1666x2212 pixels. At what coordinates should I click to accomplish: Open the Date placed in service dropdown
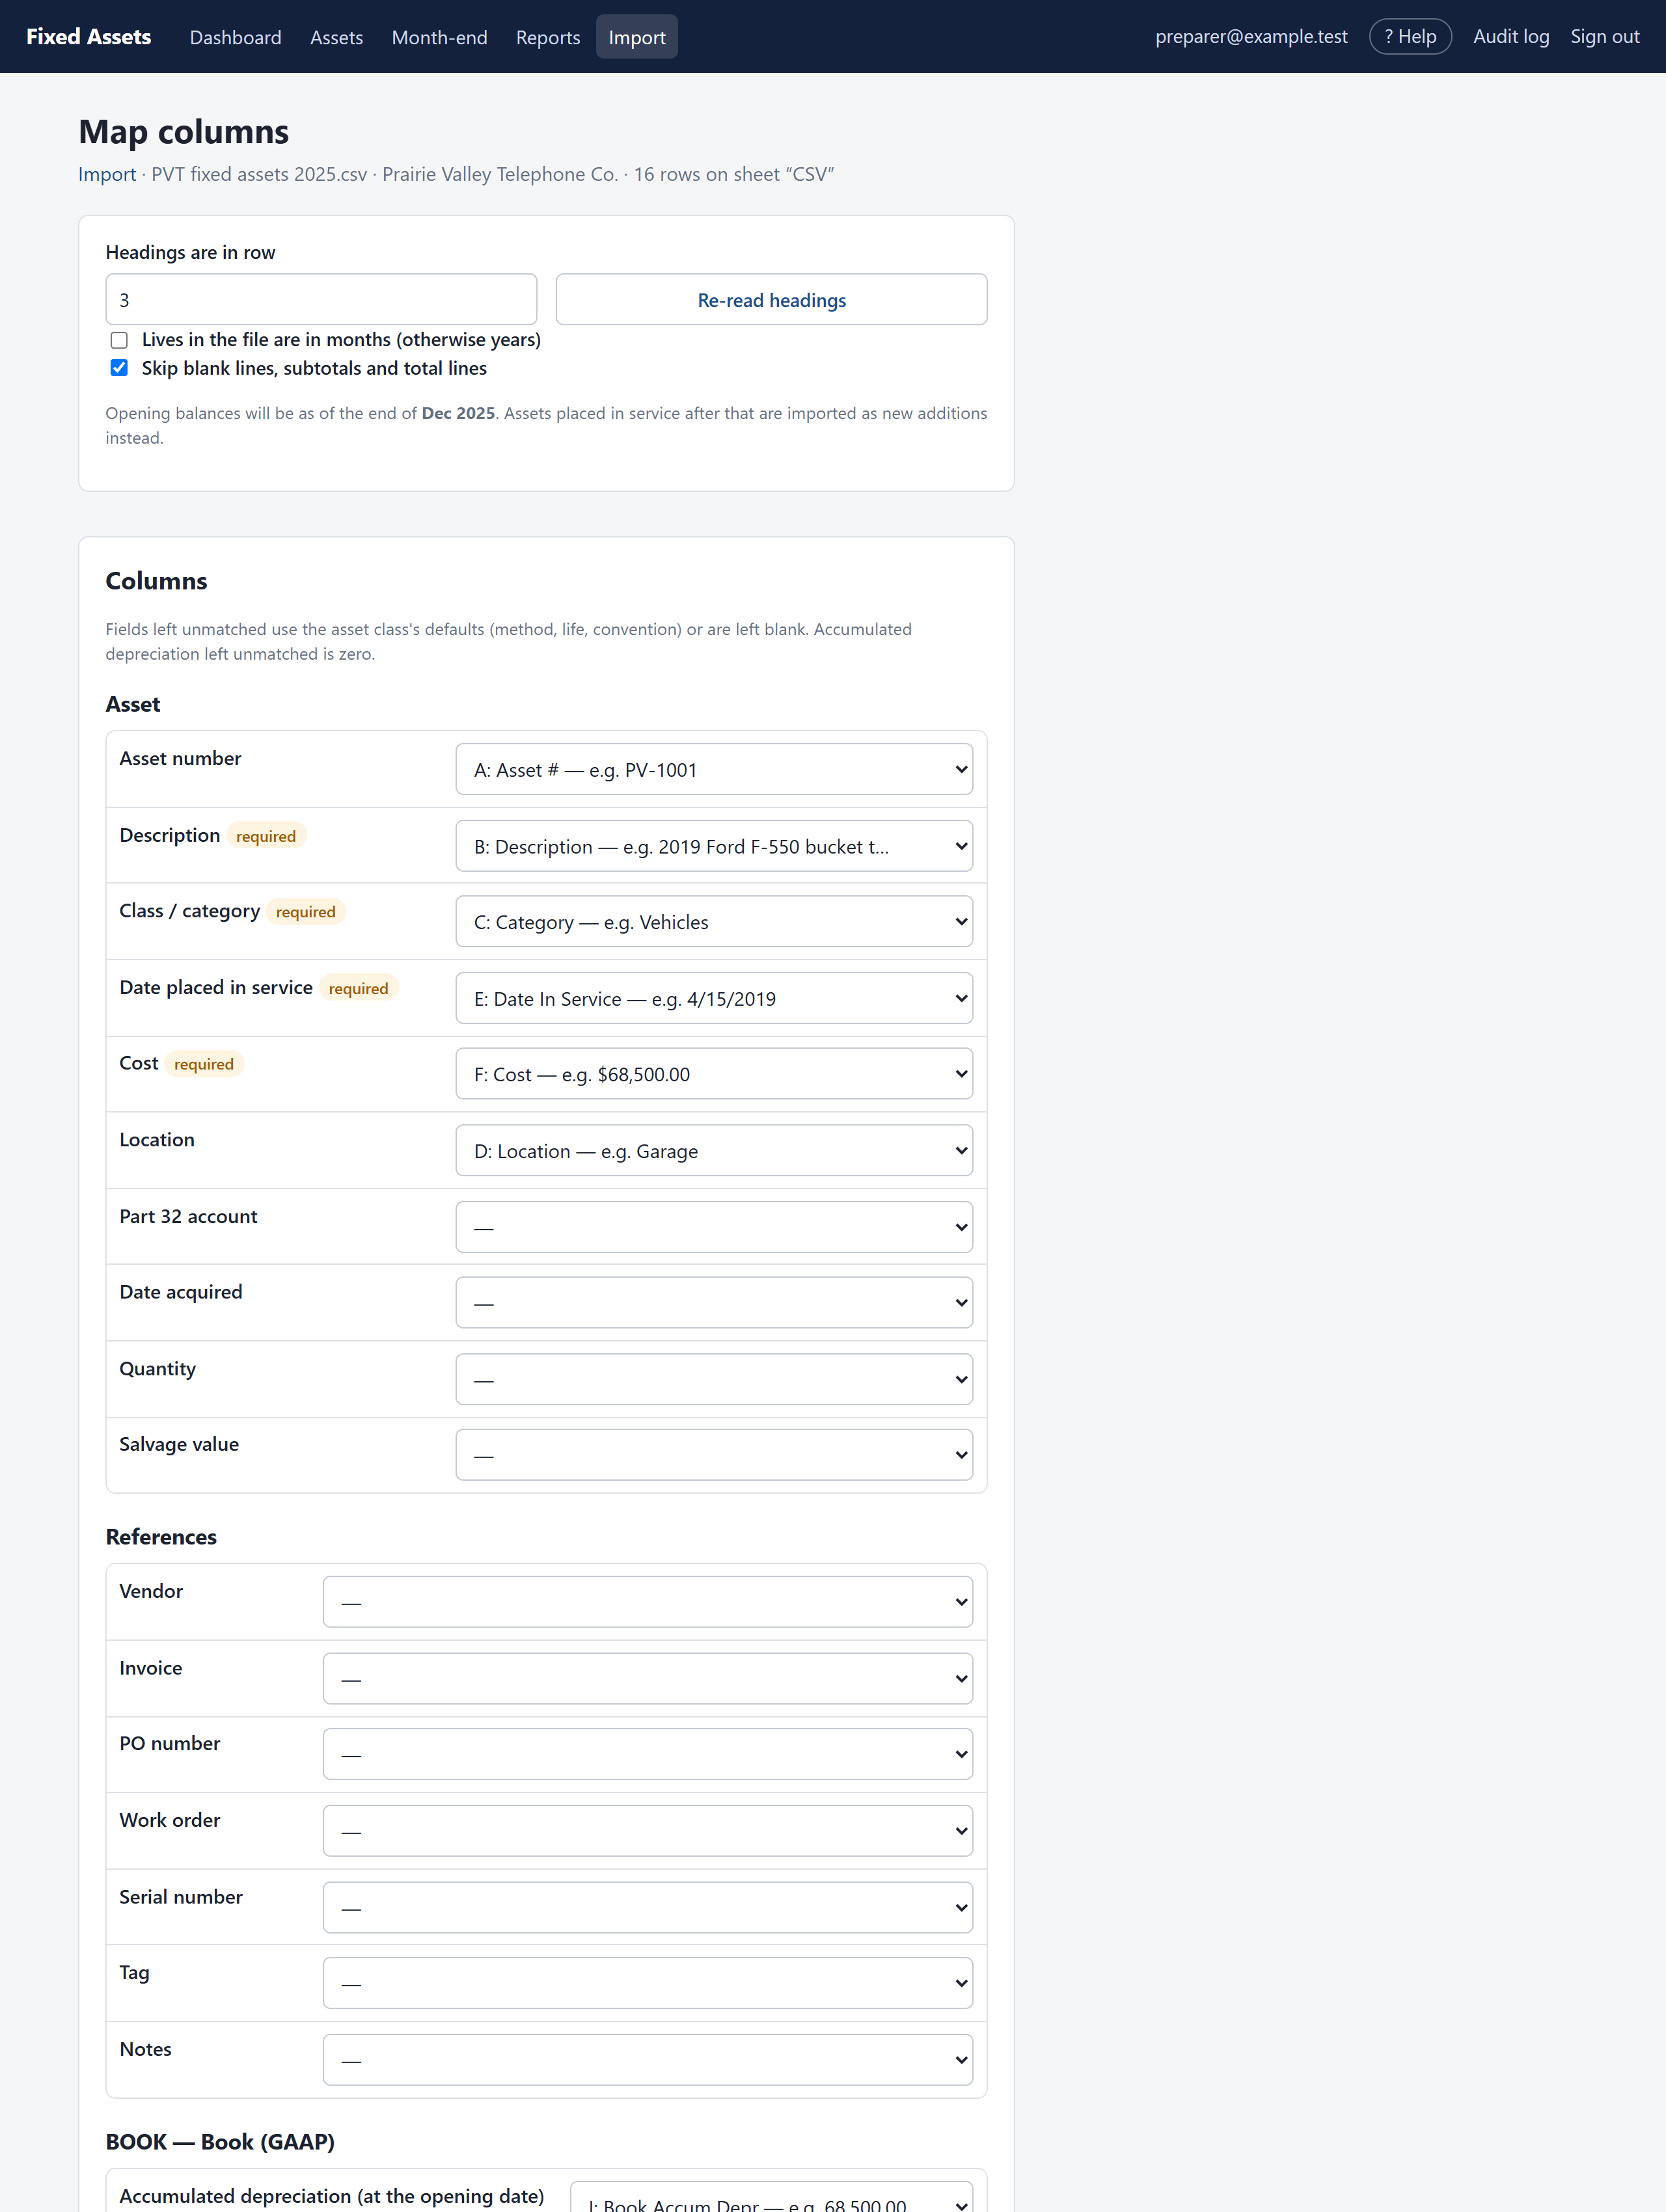click(x=714, y=998)
